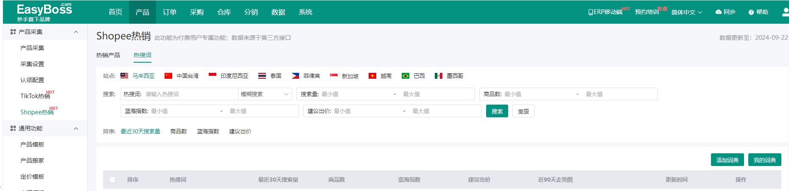Click the 同步 cloud sync icon
The width and height of the screenshot is (789, 191).
pyautogui.click(x=719, y=12)
